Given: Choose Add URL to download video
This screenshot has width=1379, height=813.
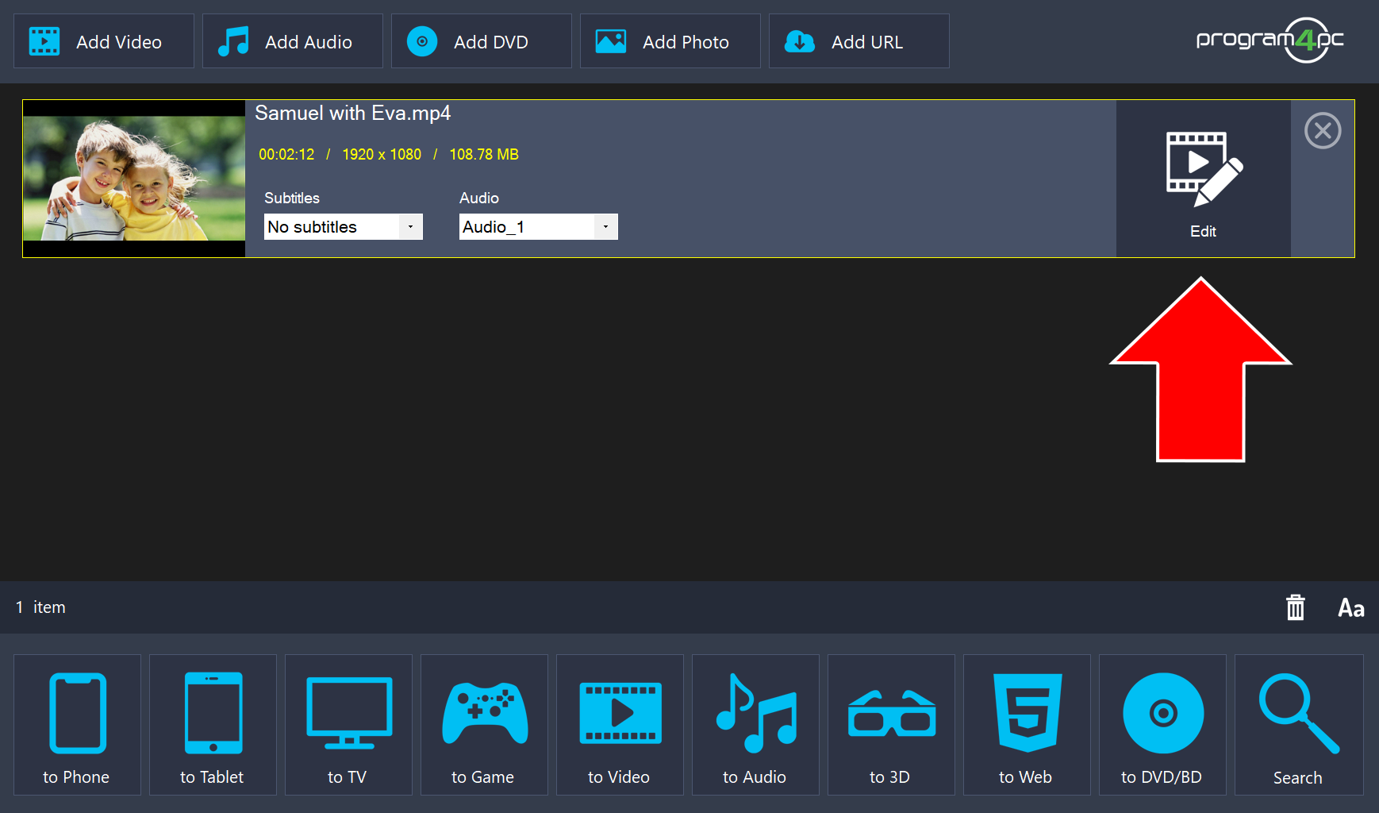Looking at the screenshot, I should point(859,41).
